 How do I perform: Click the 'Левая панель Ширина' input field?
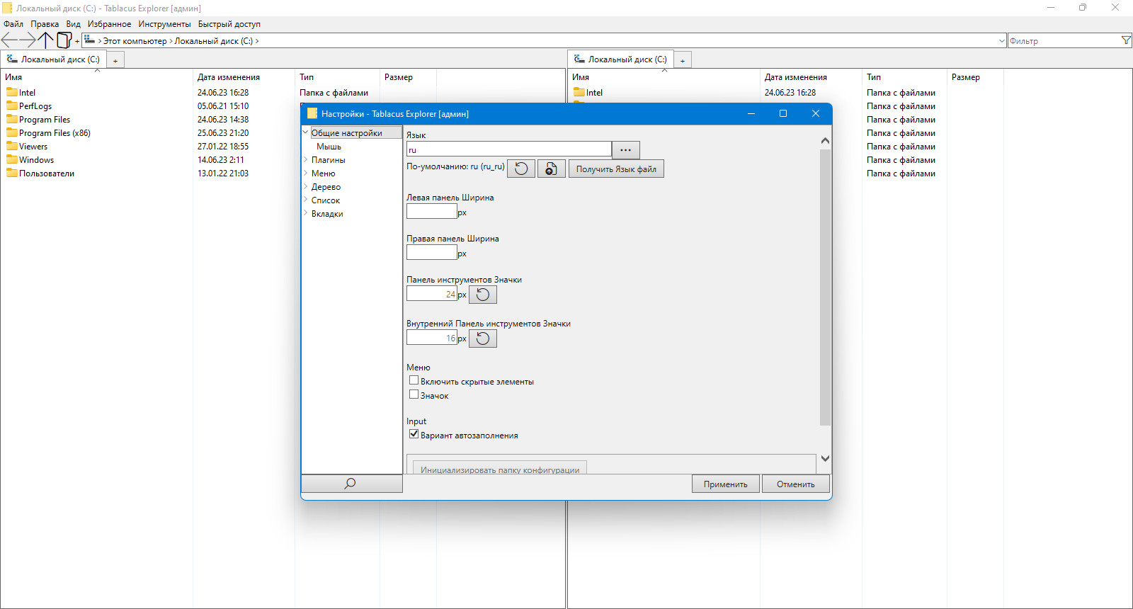431,212
